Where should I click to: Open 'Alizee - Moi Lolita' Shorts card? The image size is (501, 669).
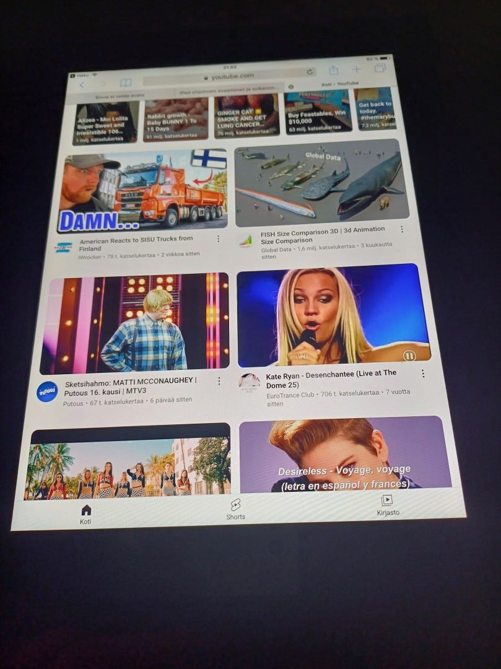[x=105, y=123]
